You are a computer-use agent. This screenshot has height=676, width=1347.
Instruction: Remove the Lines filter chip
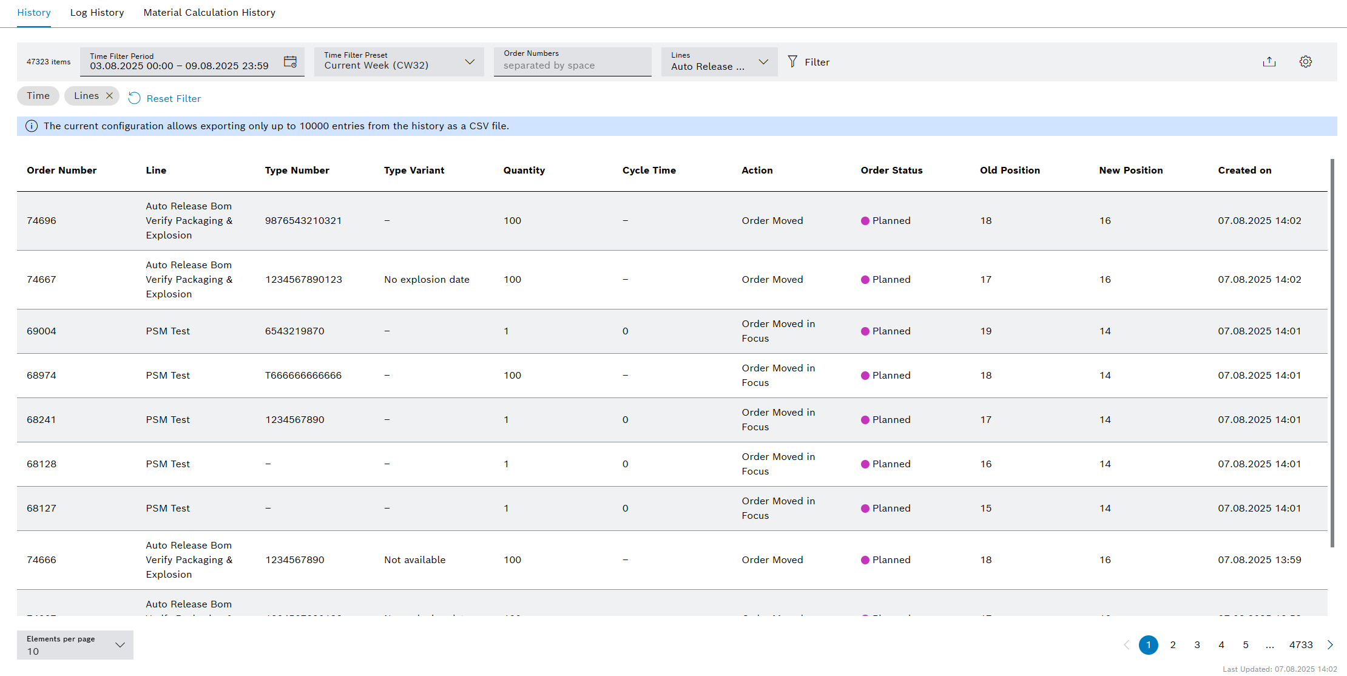pyautogui.click(x=110, y=96)
